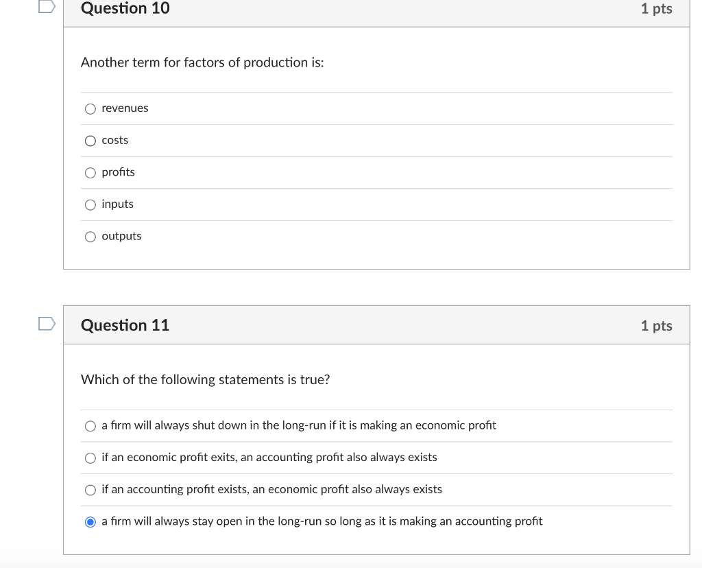The height and width of the screenshot is (568, 702).
Task: Select "if an economic profit exits" option
Action: point(90,458)
